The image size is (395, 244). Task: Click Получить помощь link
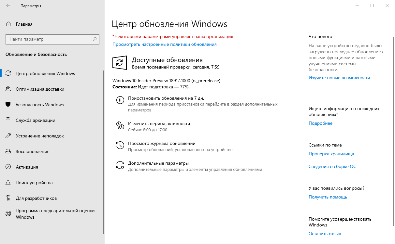[328, 197]
